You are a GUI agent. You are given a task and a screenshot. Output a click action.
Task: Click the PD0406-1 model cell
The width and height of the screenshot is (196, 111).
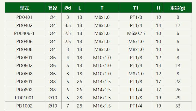24,33
